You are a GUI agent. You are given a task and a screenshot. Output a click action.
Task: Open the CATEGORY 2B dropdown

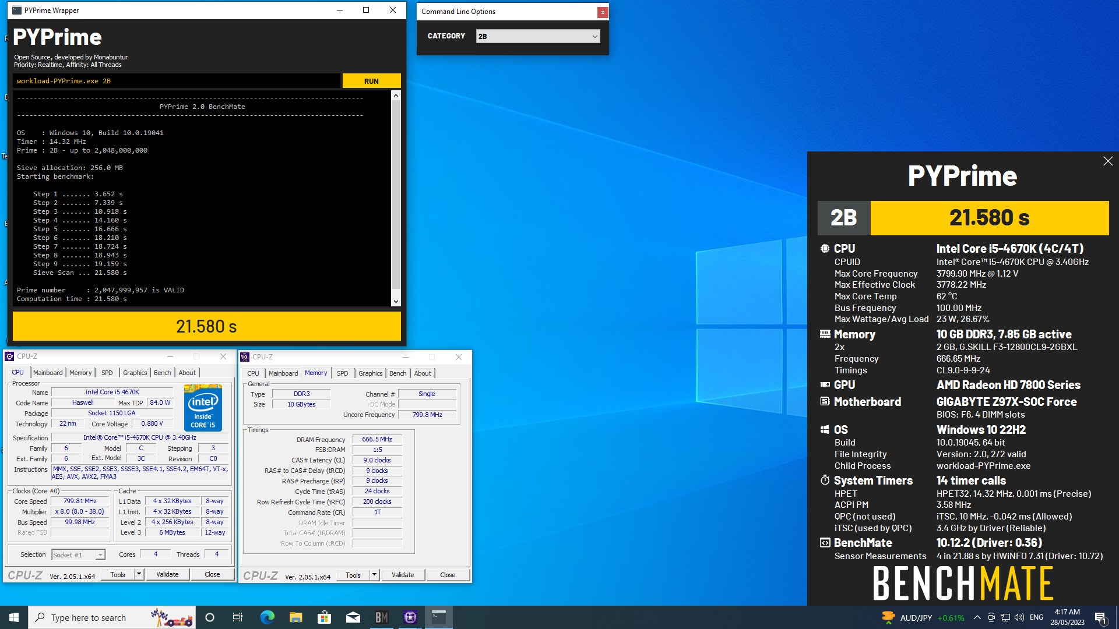[538, 36]
